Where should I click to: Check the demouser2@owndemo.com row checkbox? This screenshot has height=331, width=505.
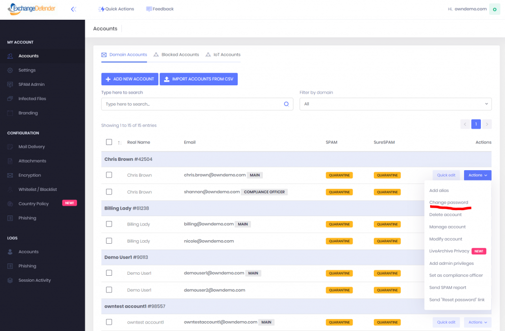109,290
